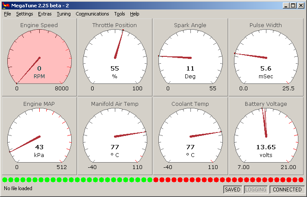Click the 'Battery Voltage' gauge title
The image size is (307, 197).
(x=266, y=104)
